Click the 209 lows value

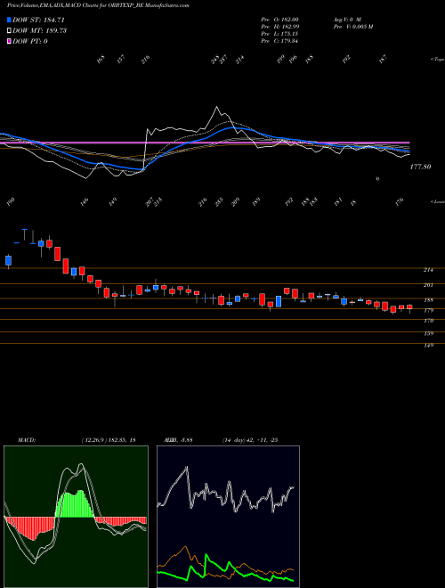236,202
